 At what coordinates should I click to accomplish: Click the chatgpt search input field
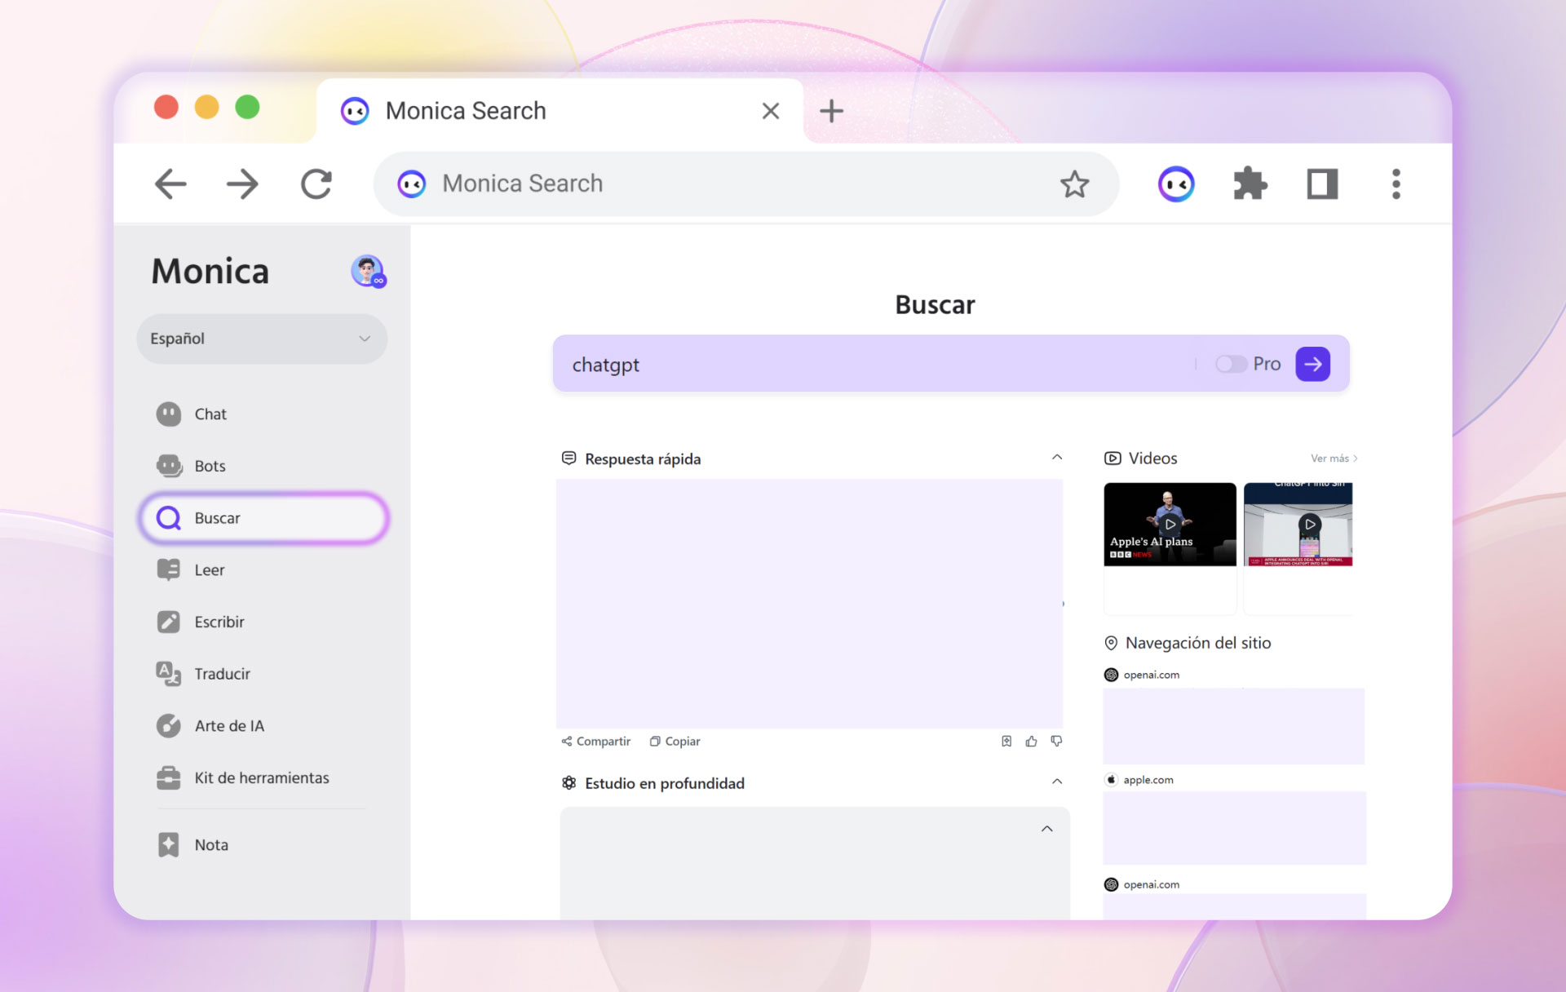click(x=873, y=364)
